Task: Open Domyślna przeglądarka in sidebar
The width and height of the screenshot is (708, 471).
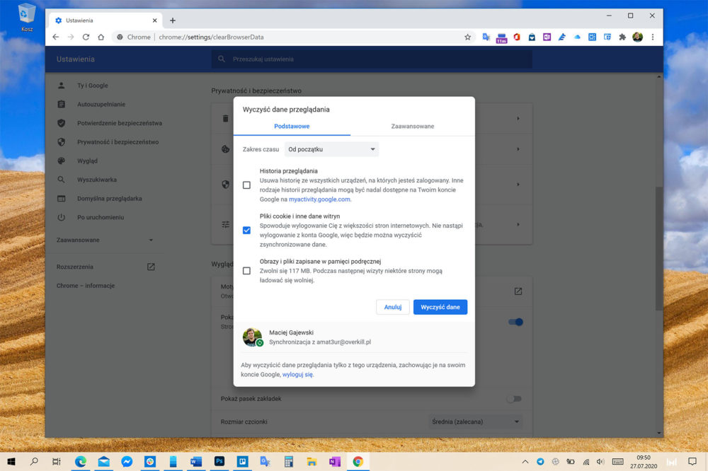Action: pos(109,199)
